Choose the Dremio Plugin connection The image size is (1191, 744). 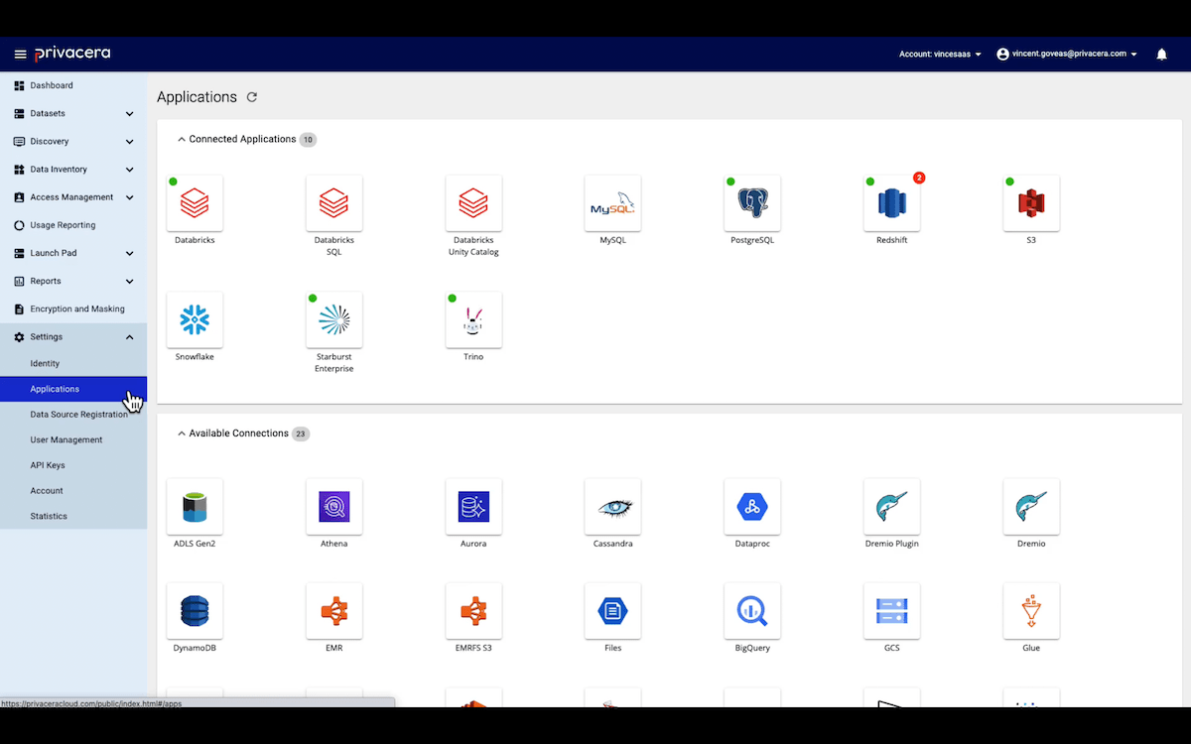point(891,507)
